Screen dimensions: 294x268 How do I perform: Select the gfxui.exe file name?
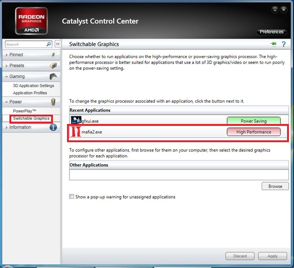(90, 121)
